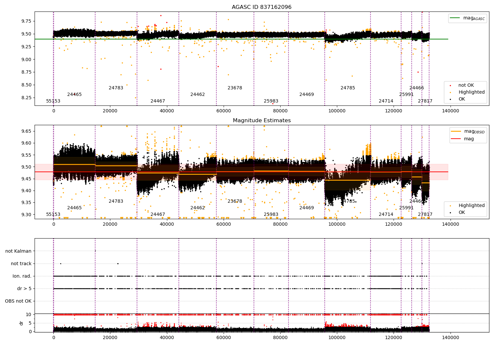Click obsid label 24783 in the top plot
The image size is (494, 345).
(116, 88)
